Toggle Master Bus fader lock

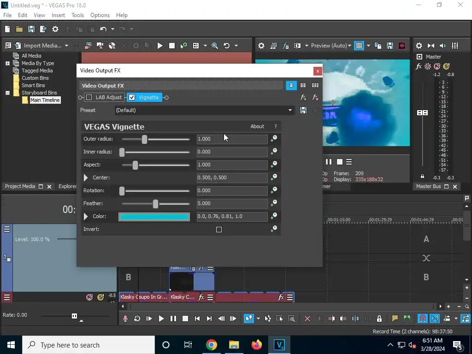pyautogui.click(x=422, y=177)
